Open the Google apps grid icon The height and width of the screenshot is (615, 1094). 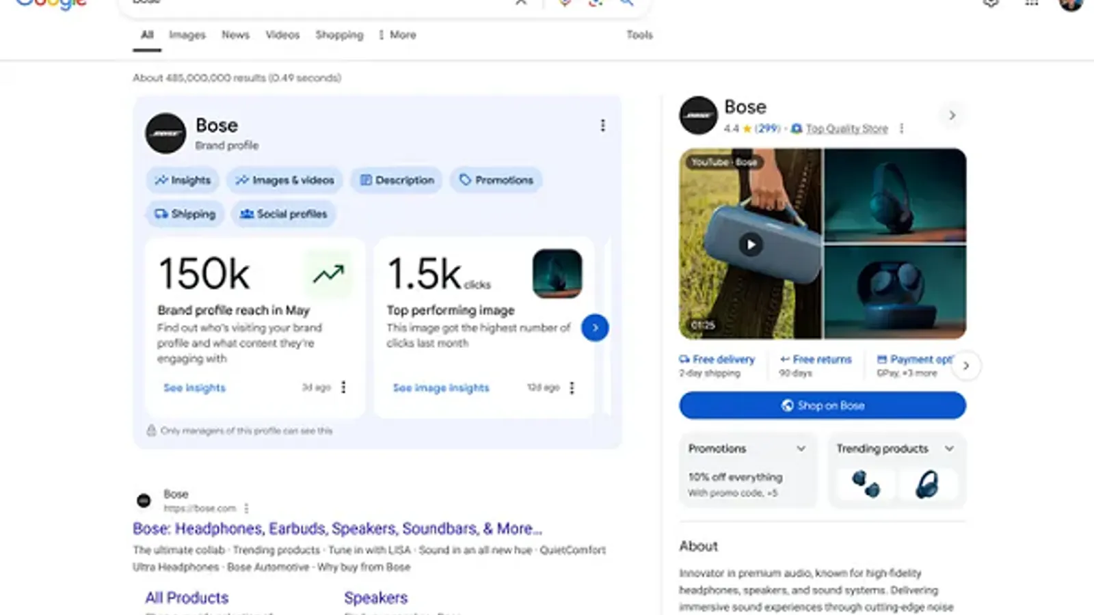1031,3
